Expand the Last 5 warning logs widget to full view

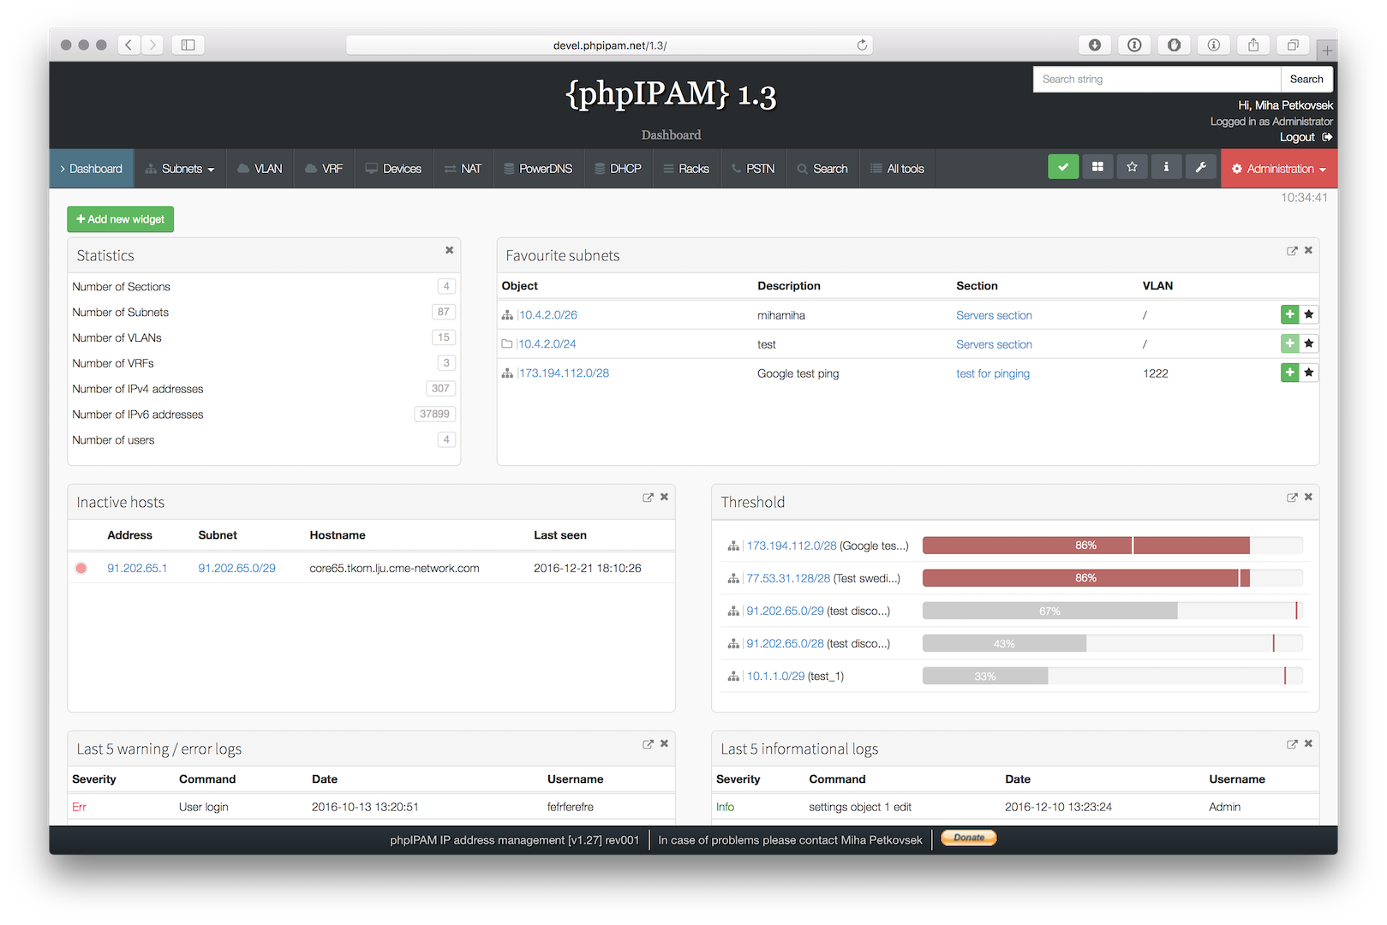[648, 743]
